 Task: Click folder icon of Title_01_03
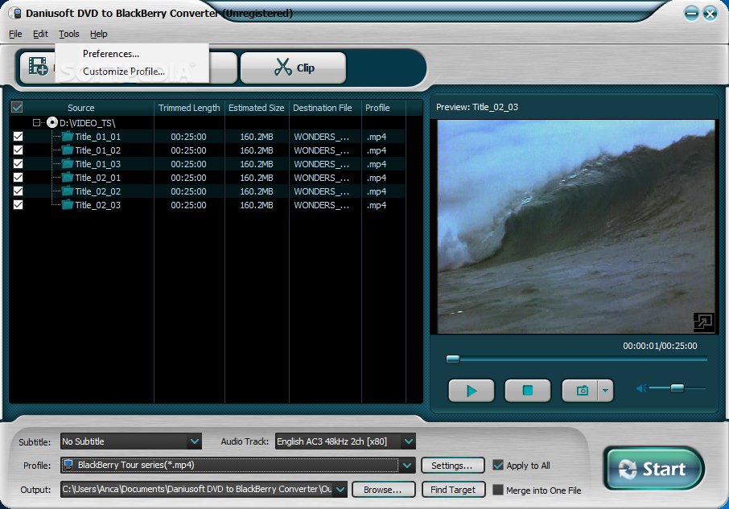68,163
